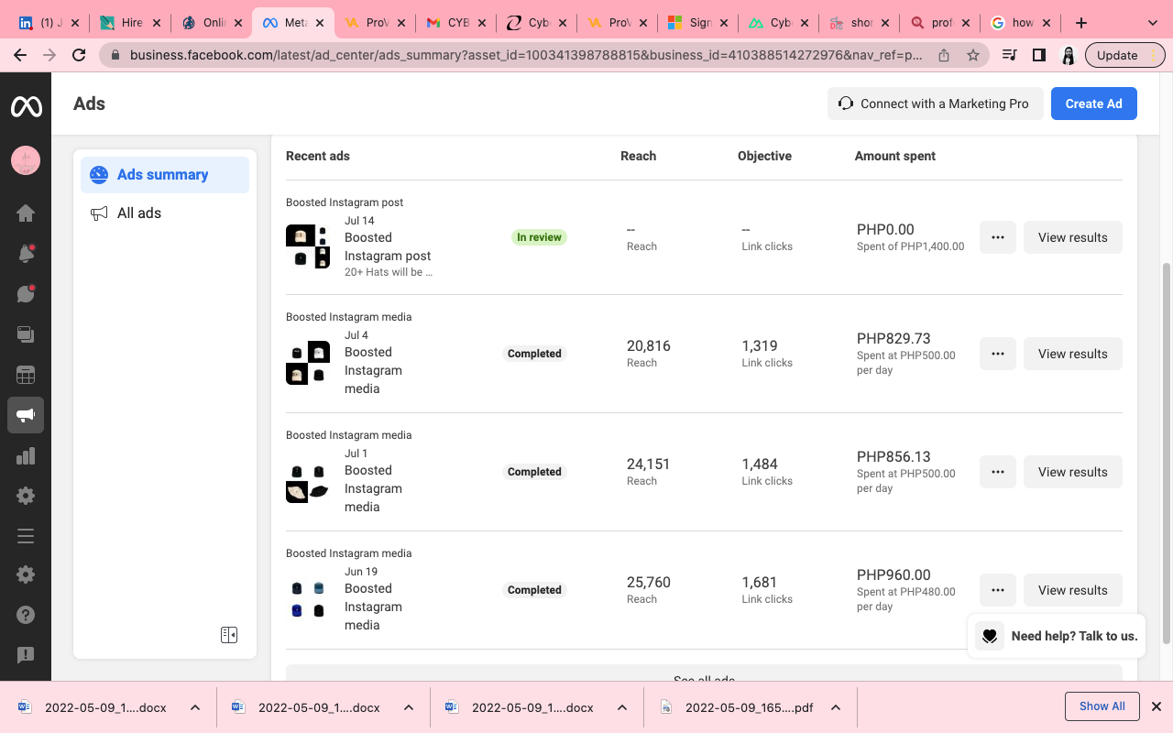Screen dimensions: 1173x733
Task: Switch to the LinkedIn browser tab
Action: 50,23
